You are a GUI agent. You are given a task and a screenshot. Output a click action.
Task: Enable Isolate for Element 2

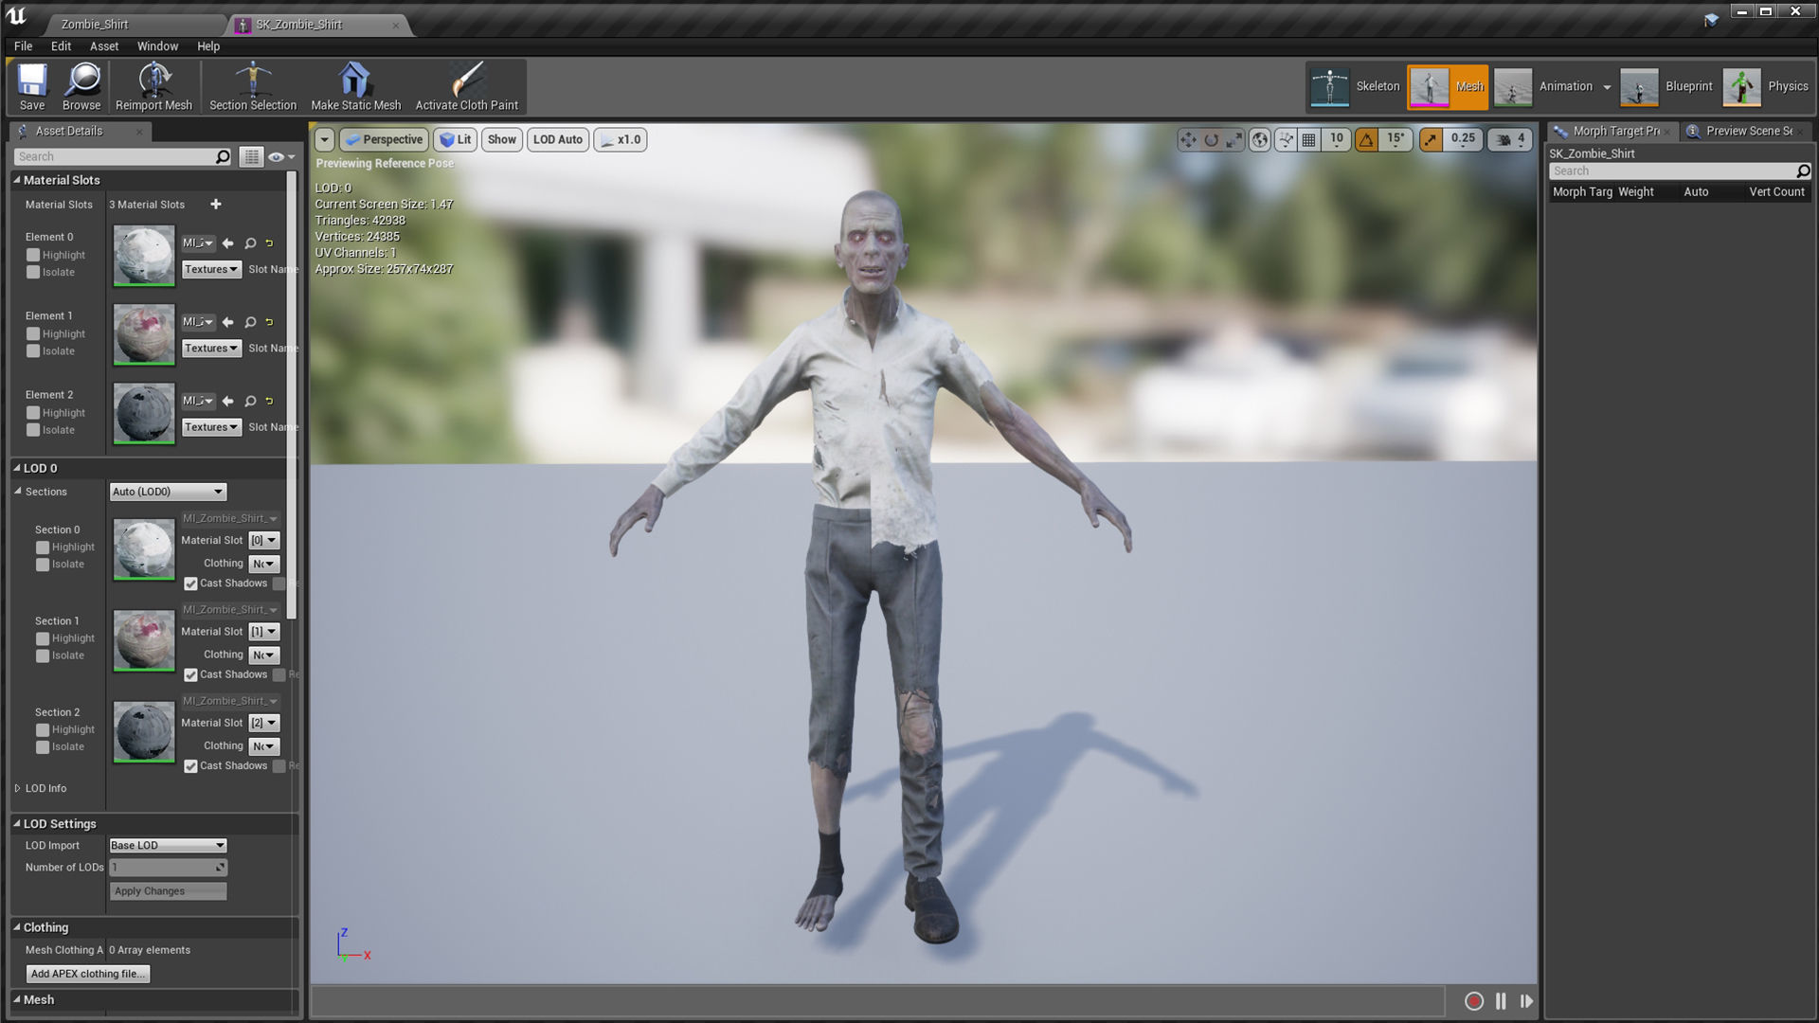coord(33,430)
